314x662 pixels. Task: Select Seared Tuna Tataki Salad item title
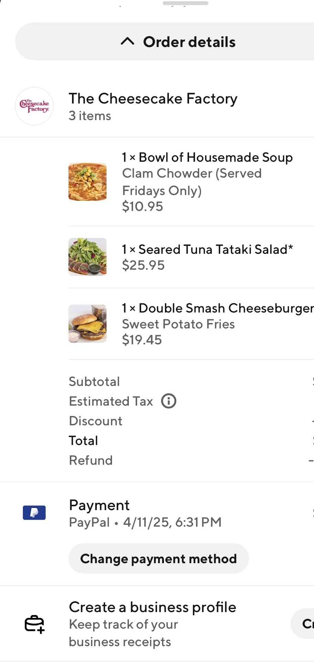[x=207, y=249]
